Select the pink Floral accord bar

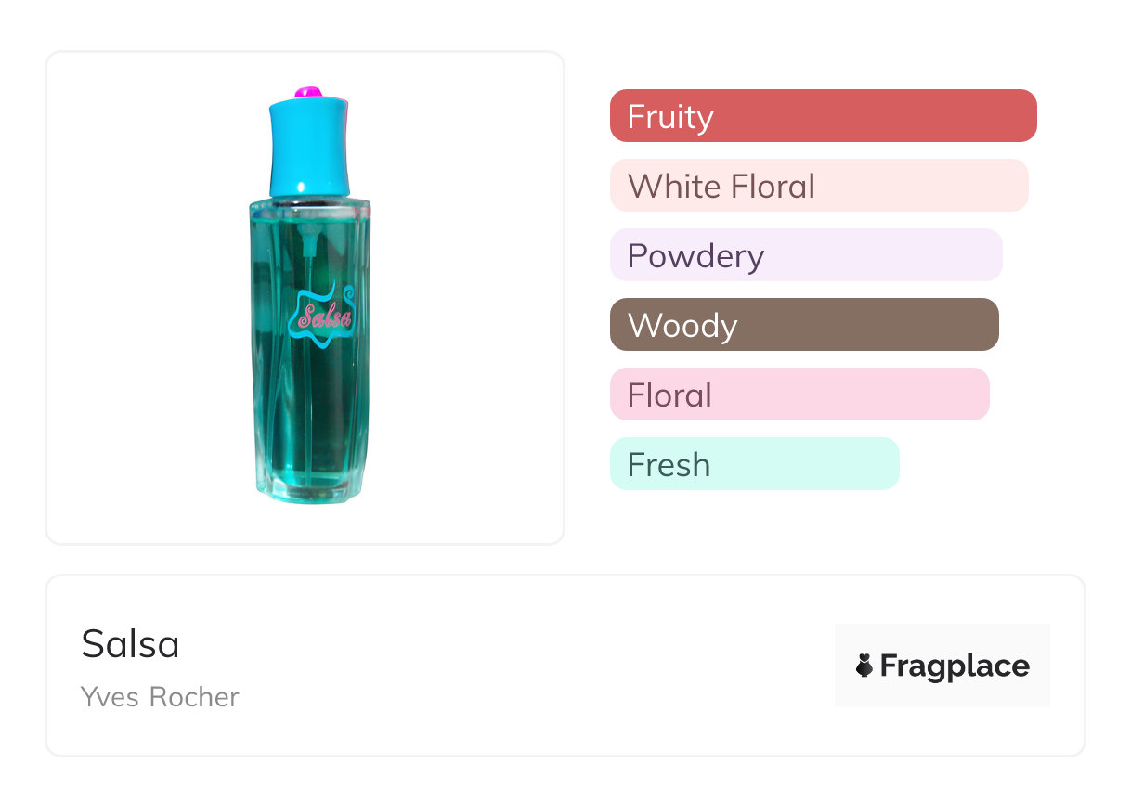point(799,395)
